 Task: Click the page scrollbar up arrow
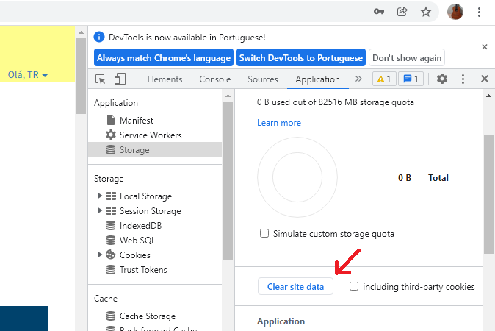tap(81, 32)
